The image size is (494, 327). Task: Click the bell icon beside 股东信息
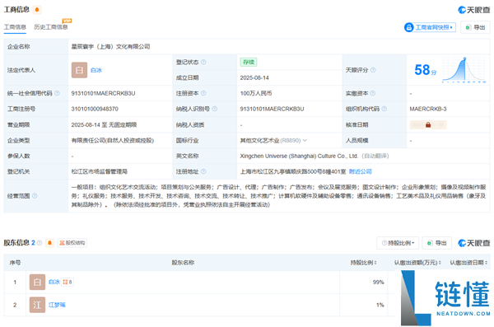49,243
